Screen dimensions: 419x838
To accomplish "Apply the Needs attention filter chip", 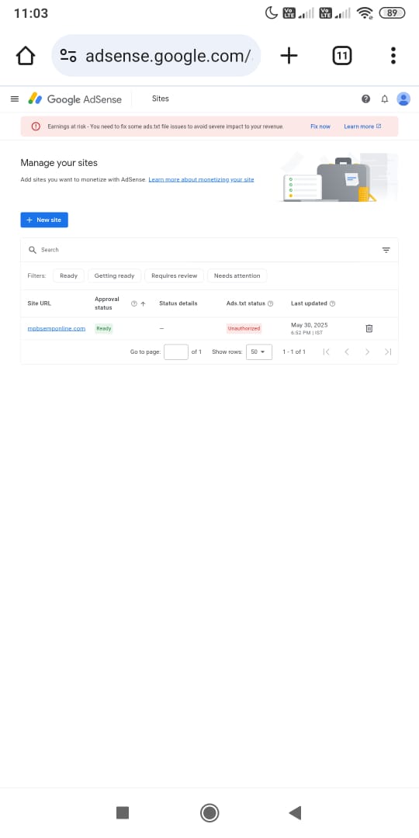I will pos(237,275).
